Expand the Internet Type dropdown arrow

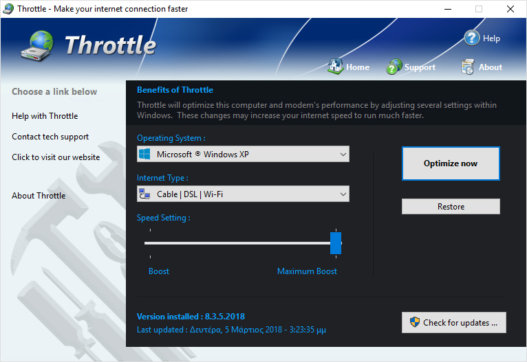(343, 194)
